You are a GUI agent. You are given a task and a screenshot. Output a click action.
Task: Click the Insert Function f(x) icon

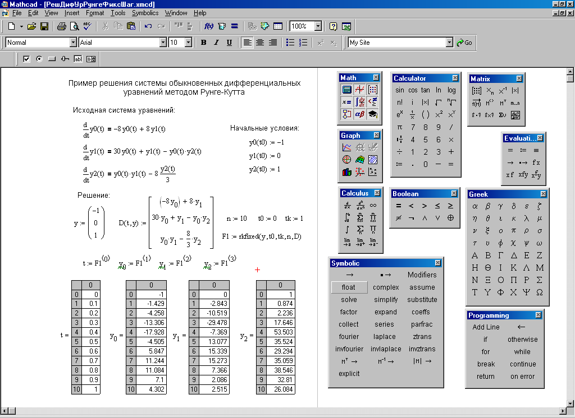(x=209, y=26)
